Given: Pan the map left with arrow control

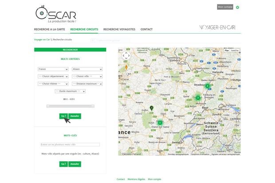Looking at the screenshot, I should coord(123,55).
